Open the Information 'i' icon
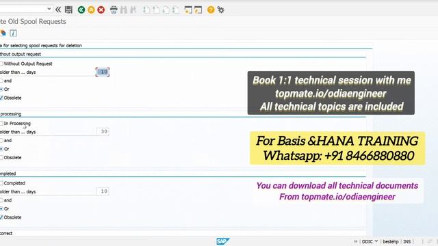 13,33
